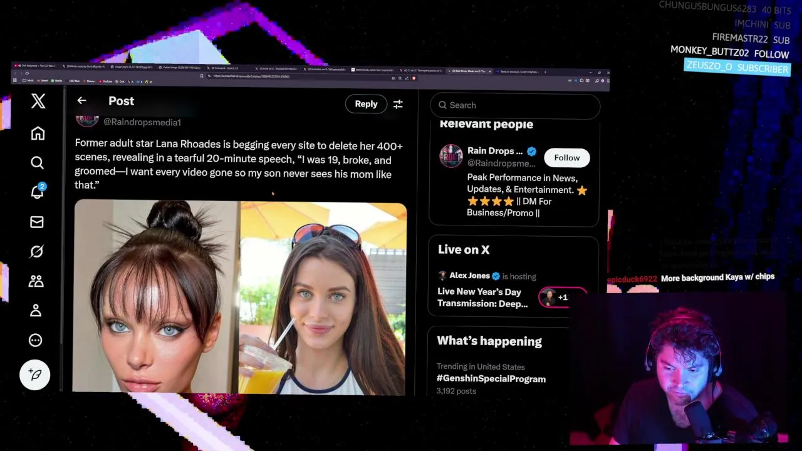Click the Brave shield icon in address bar

click(x=414, y=78)
